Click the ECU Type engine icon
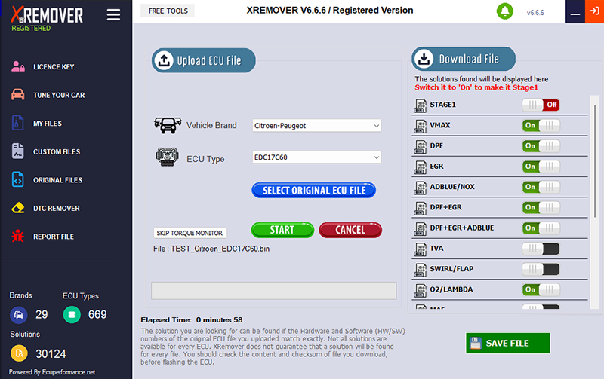 (167, 157)
